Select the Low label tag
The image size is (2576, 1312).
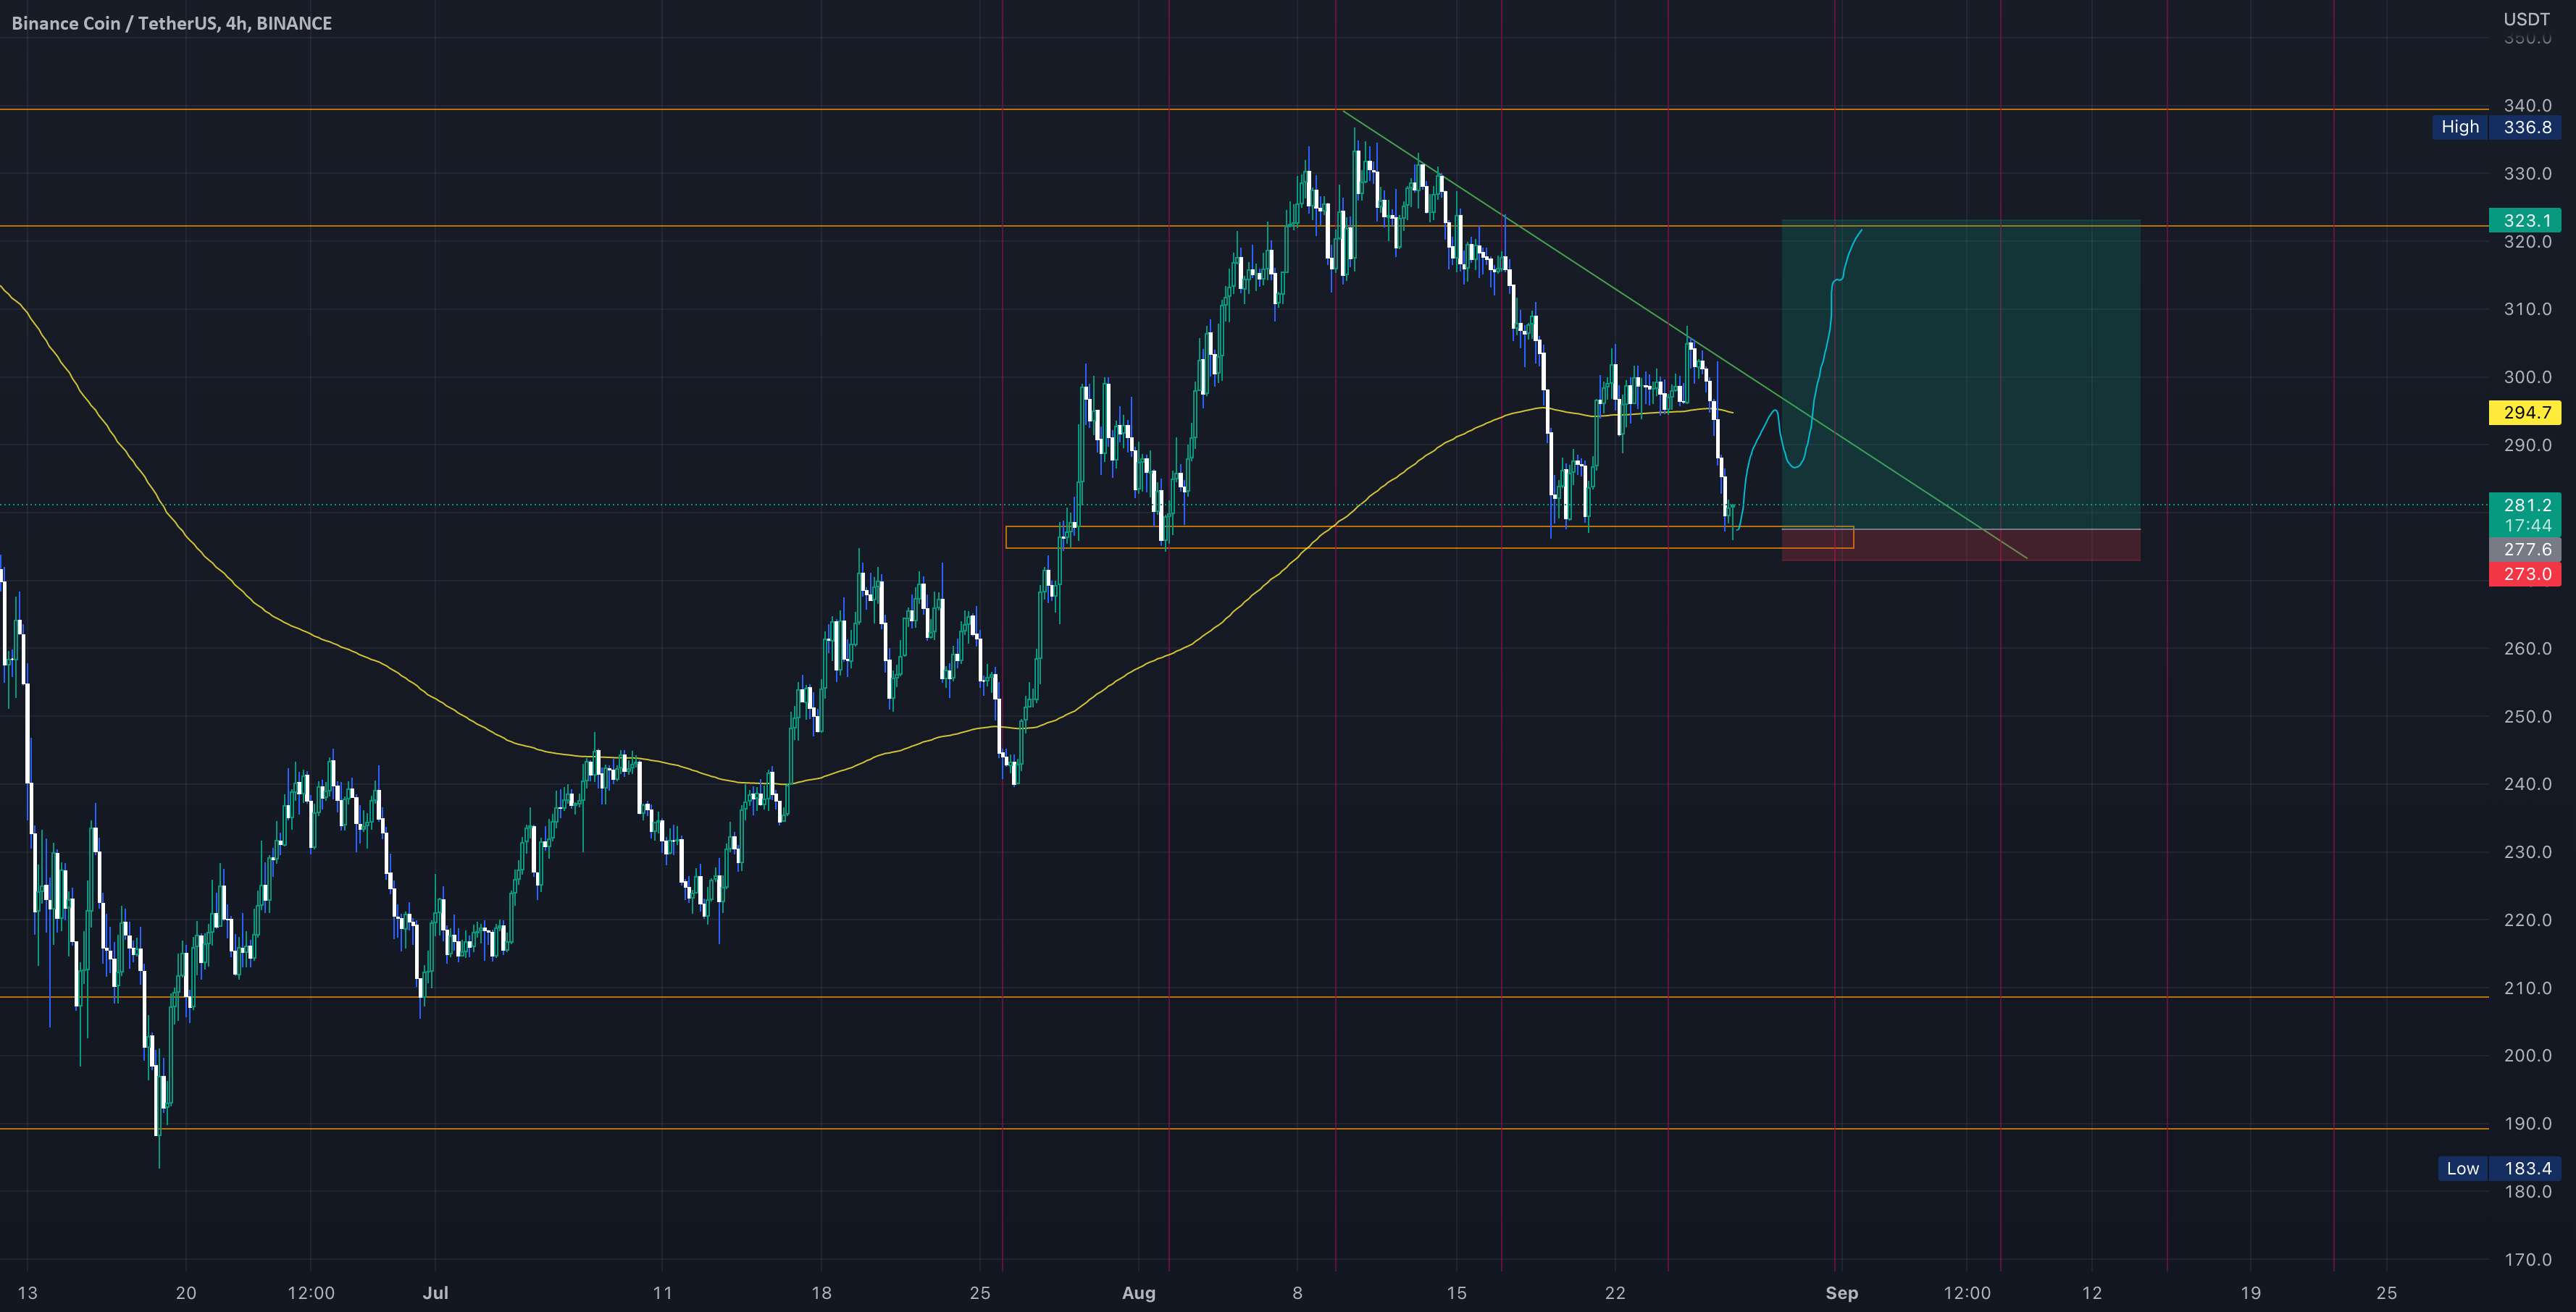click(2462, 1168)
